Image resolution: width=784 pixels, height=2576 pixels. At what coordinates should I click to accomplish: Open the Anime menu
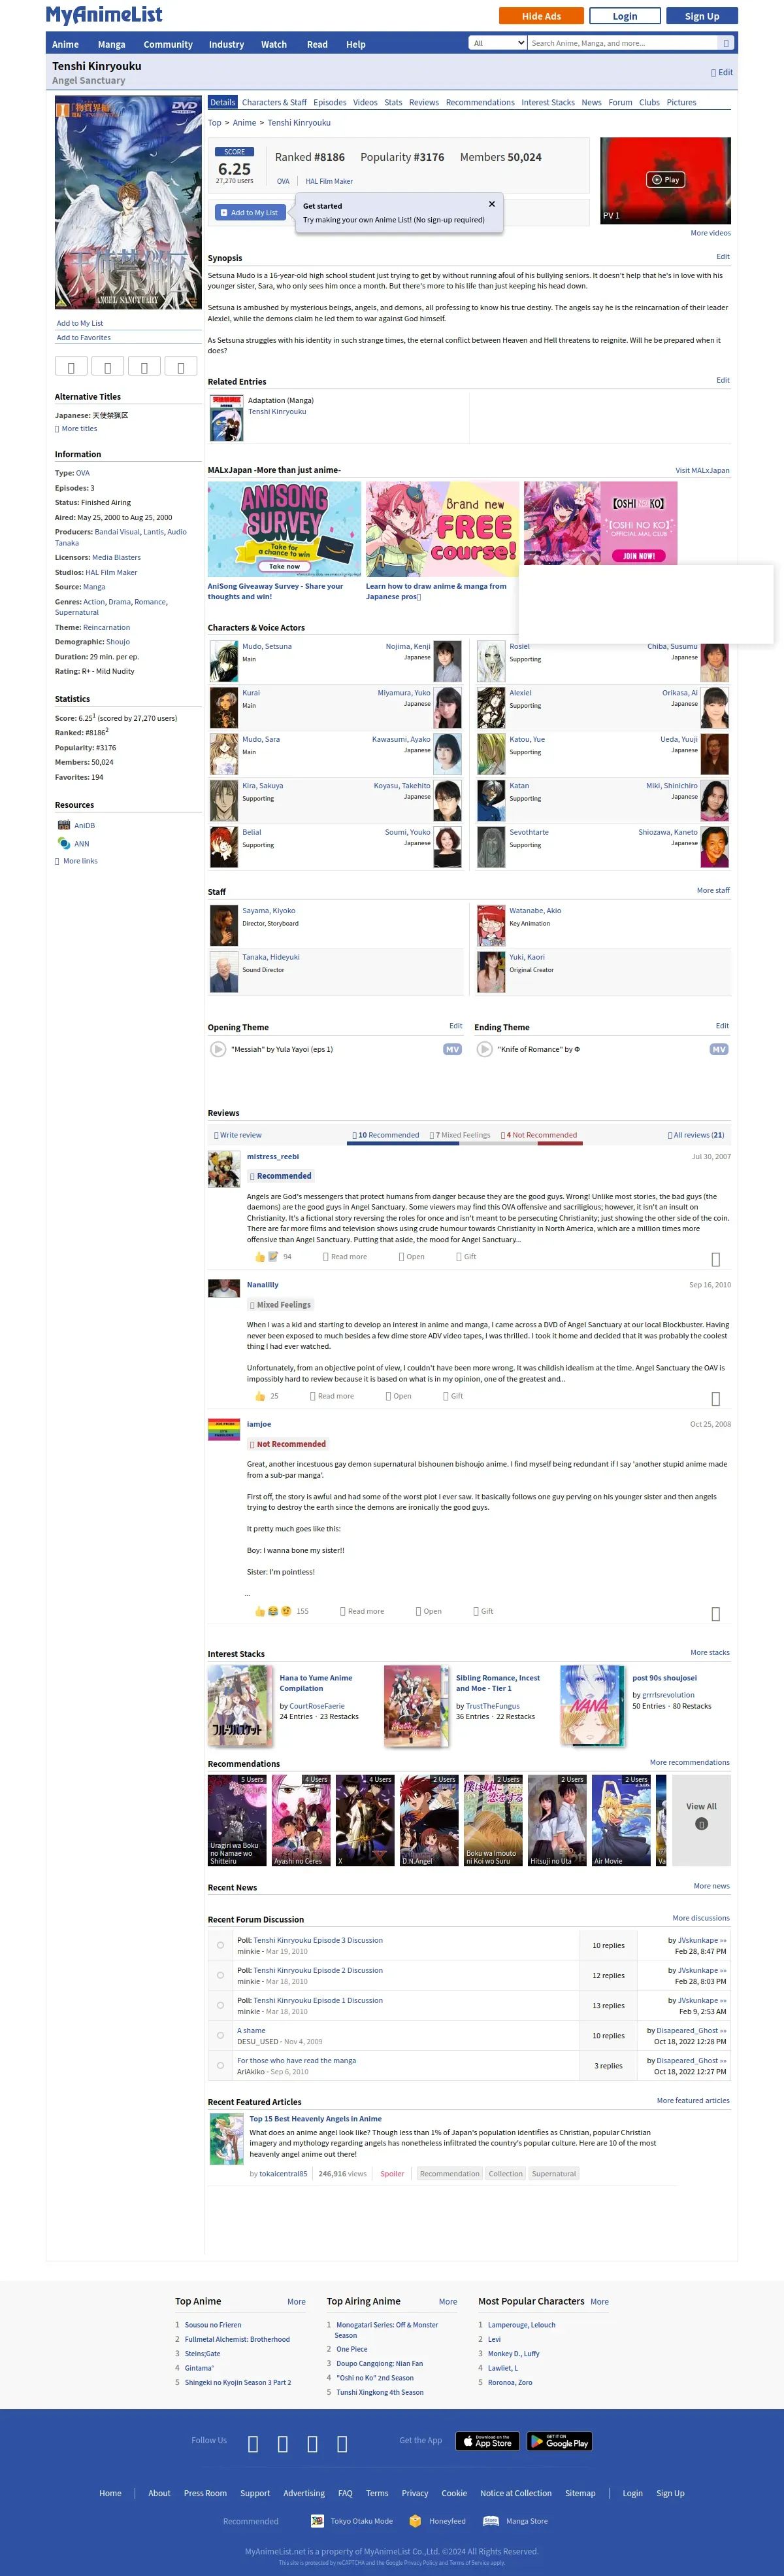pos(65,44)
